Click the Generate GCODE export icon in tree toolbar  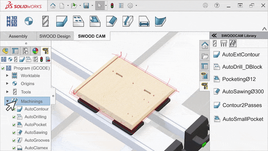pyautogui.click(x=48, y=59)
